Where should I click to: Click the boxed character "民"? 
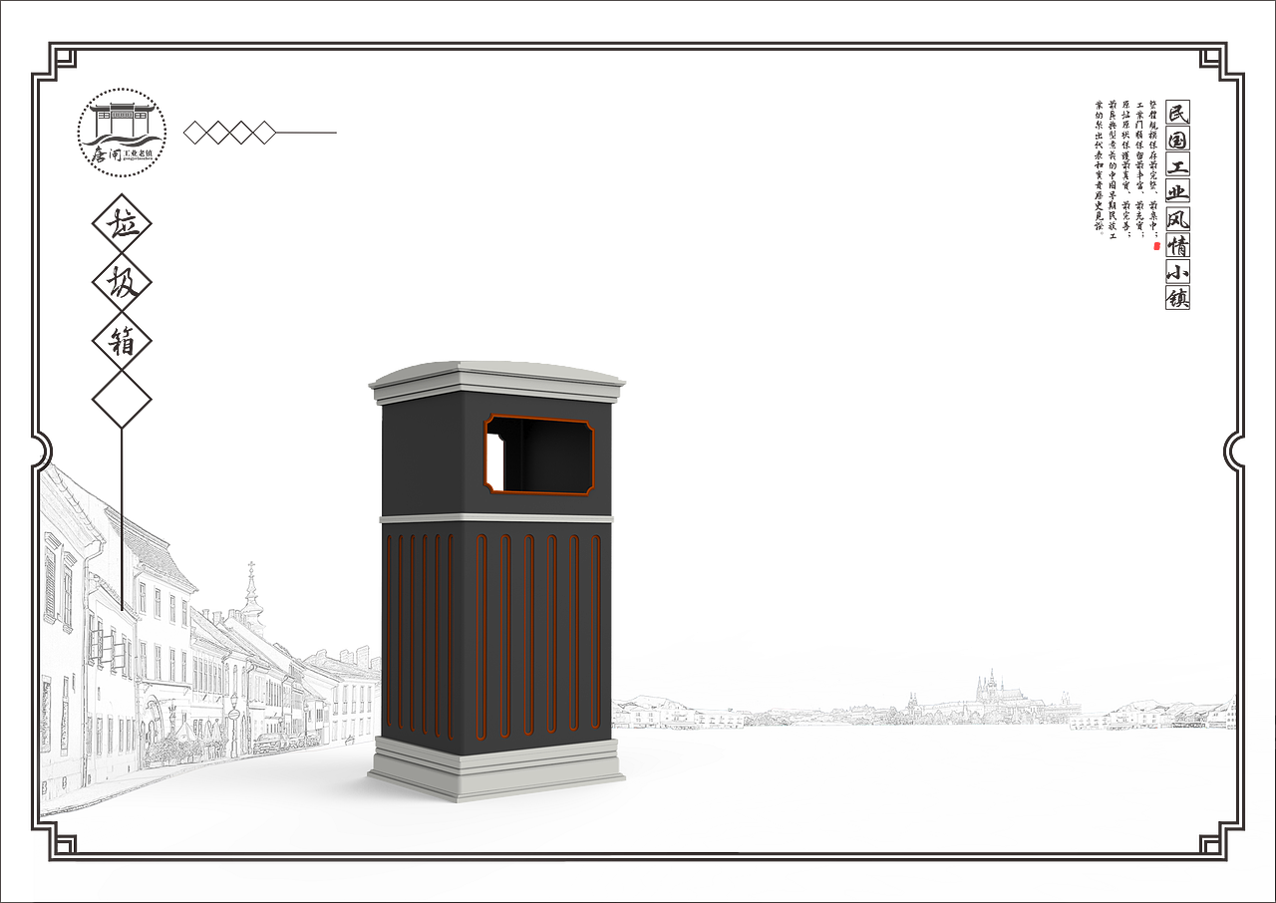click(x=1177, y=111)
